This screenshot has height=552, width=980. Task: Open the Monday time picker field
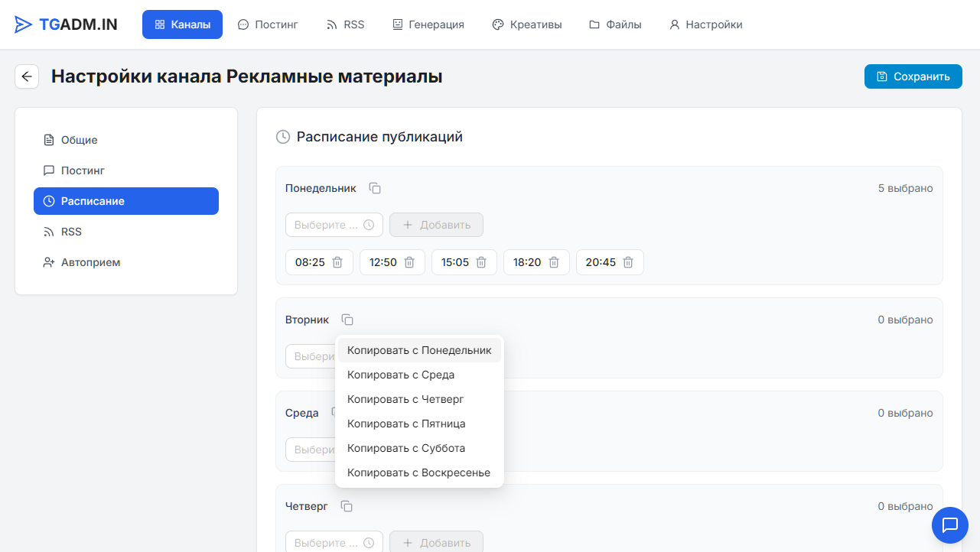point(334,225)
